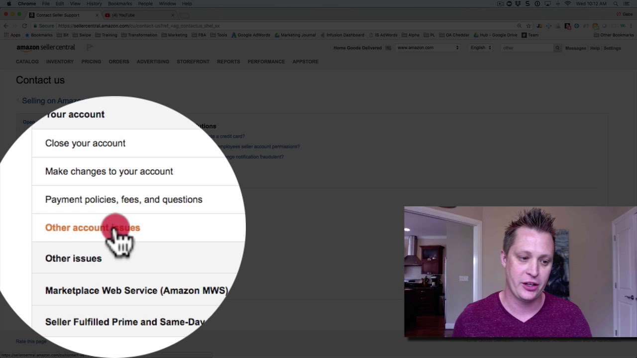Click the Amazon Seller Central logo
Image resolution: width=637 pixels, height=358 pixels.
tap(46, 47)
